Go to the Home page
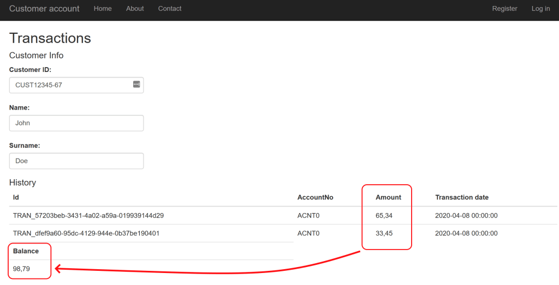This screenshot has height=285, width=559. [103, 9]
